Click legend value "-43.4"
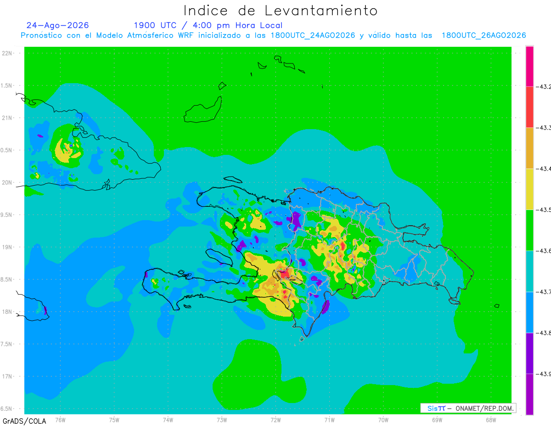Viewport: 551px width, 426px height. pos(544,169)
